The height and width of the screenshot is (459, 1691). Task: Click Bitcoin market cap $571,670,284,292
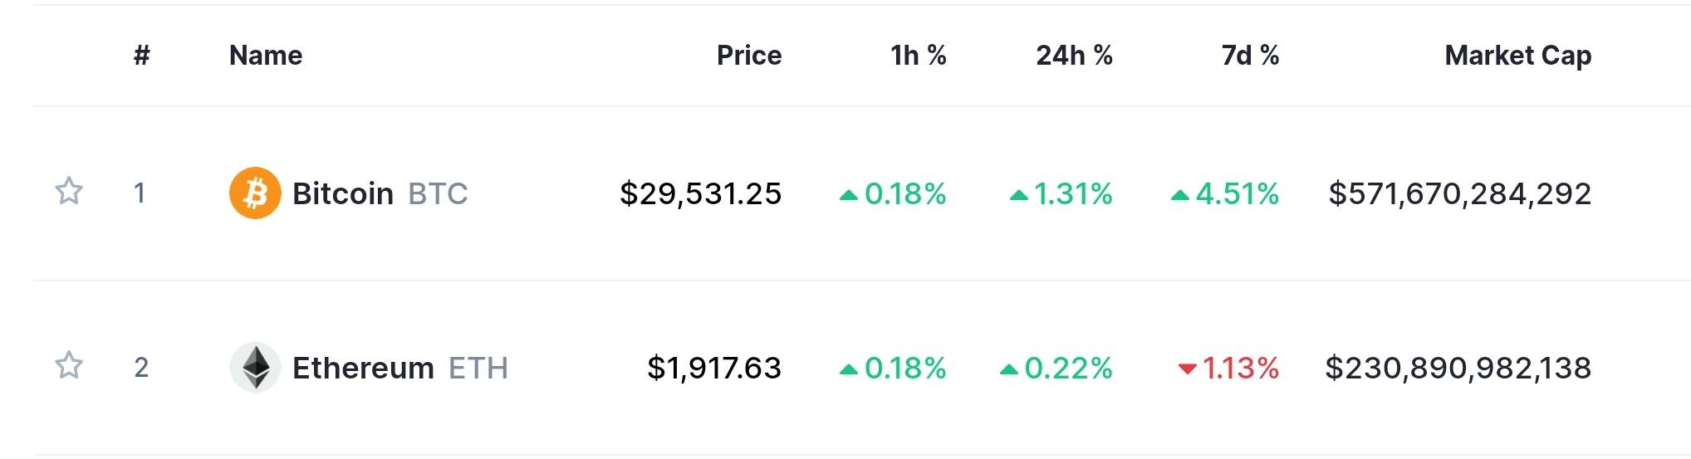(x=1460, y=193)
